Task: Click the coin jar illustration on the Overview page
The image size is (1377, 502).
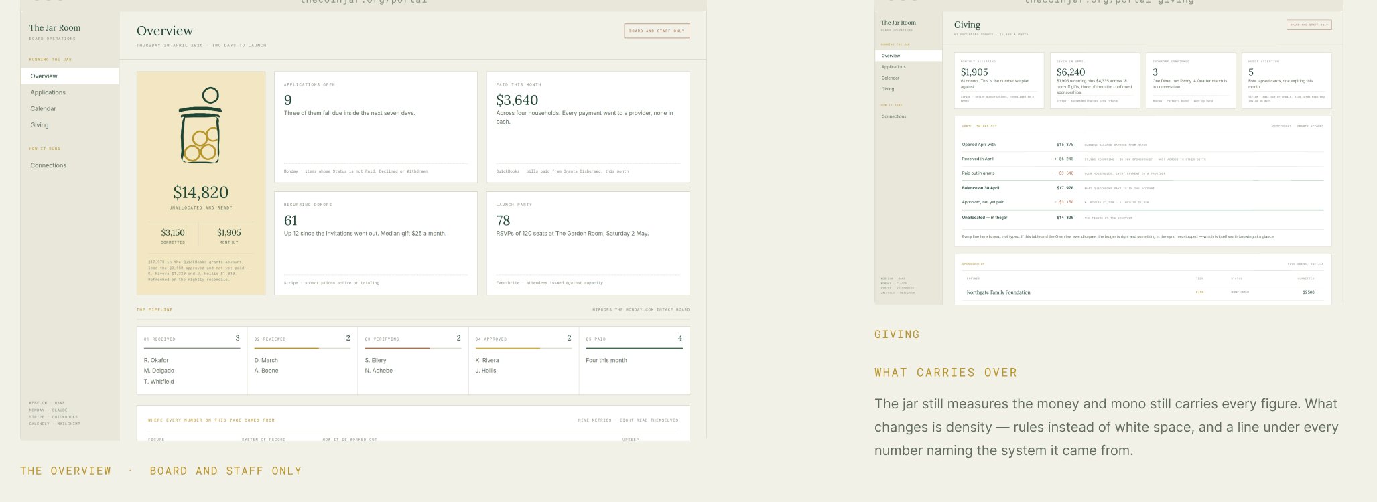Action: [201, 125]
